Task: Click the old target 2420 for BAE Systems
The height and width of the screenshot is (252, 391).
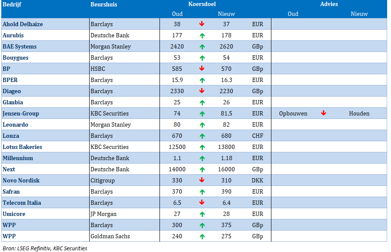Action: [x=177, y=47]
